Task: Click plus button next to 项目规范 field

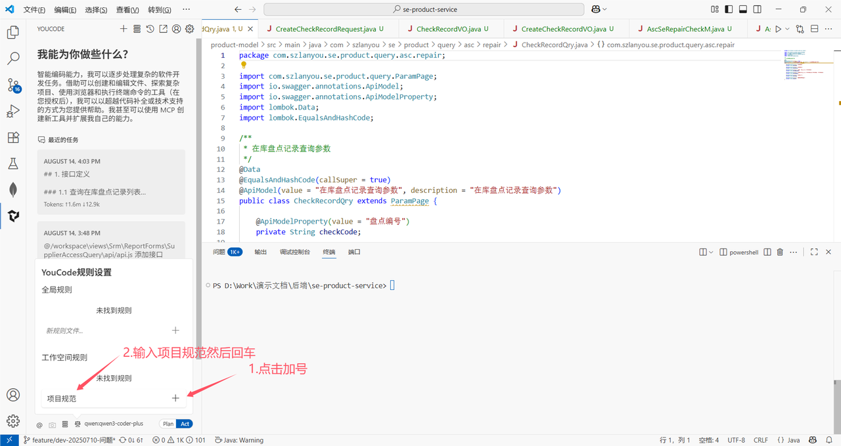Action: 175,398
